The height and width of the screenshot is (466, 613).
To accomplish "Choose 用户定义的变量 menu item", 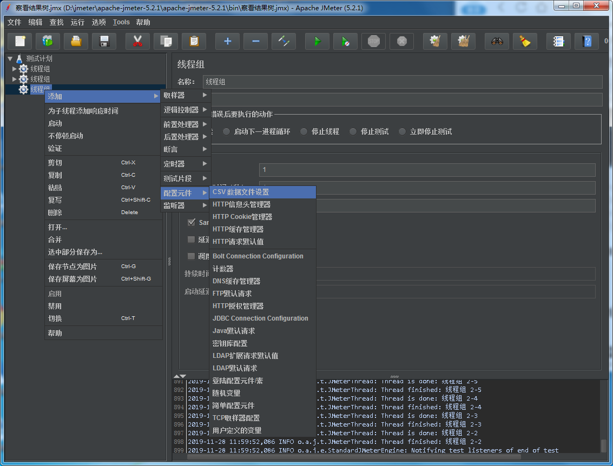I will (263, 430).
